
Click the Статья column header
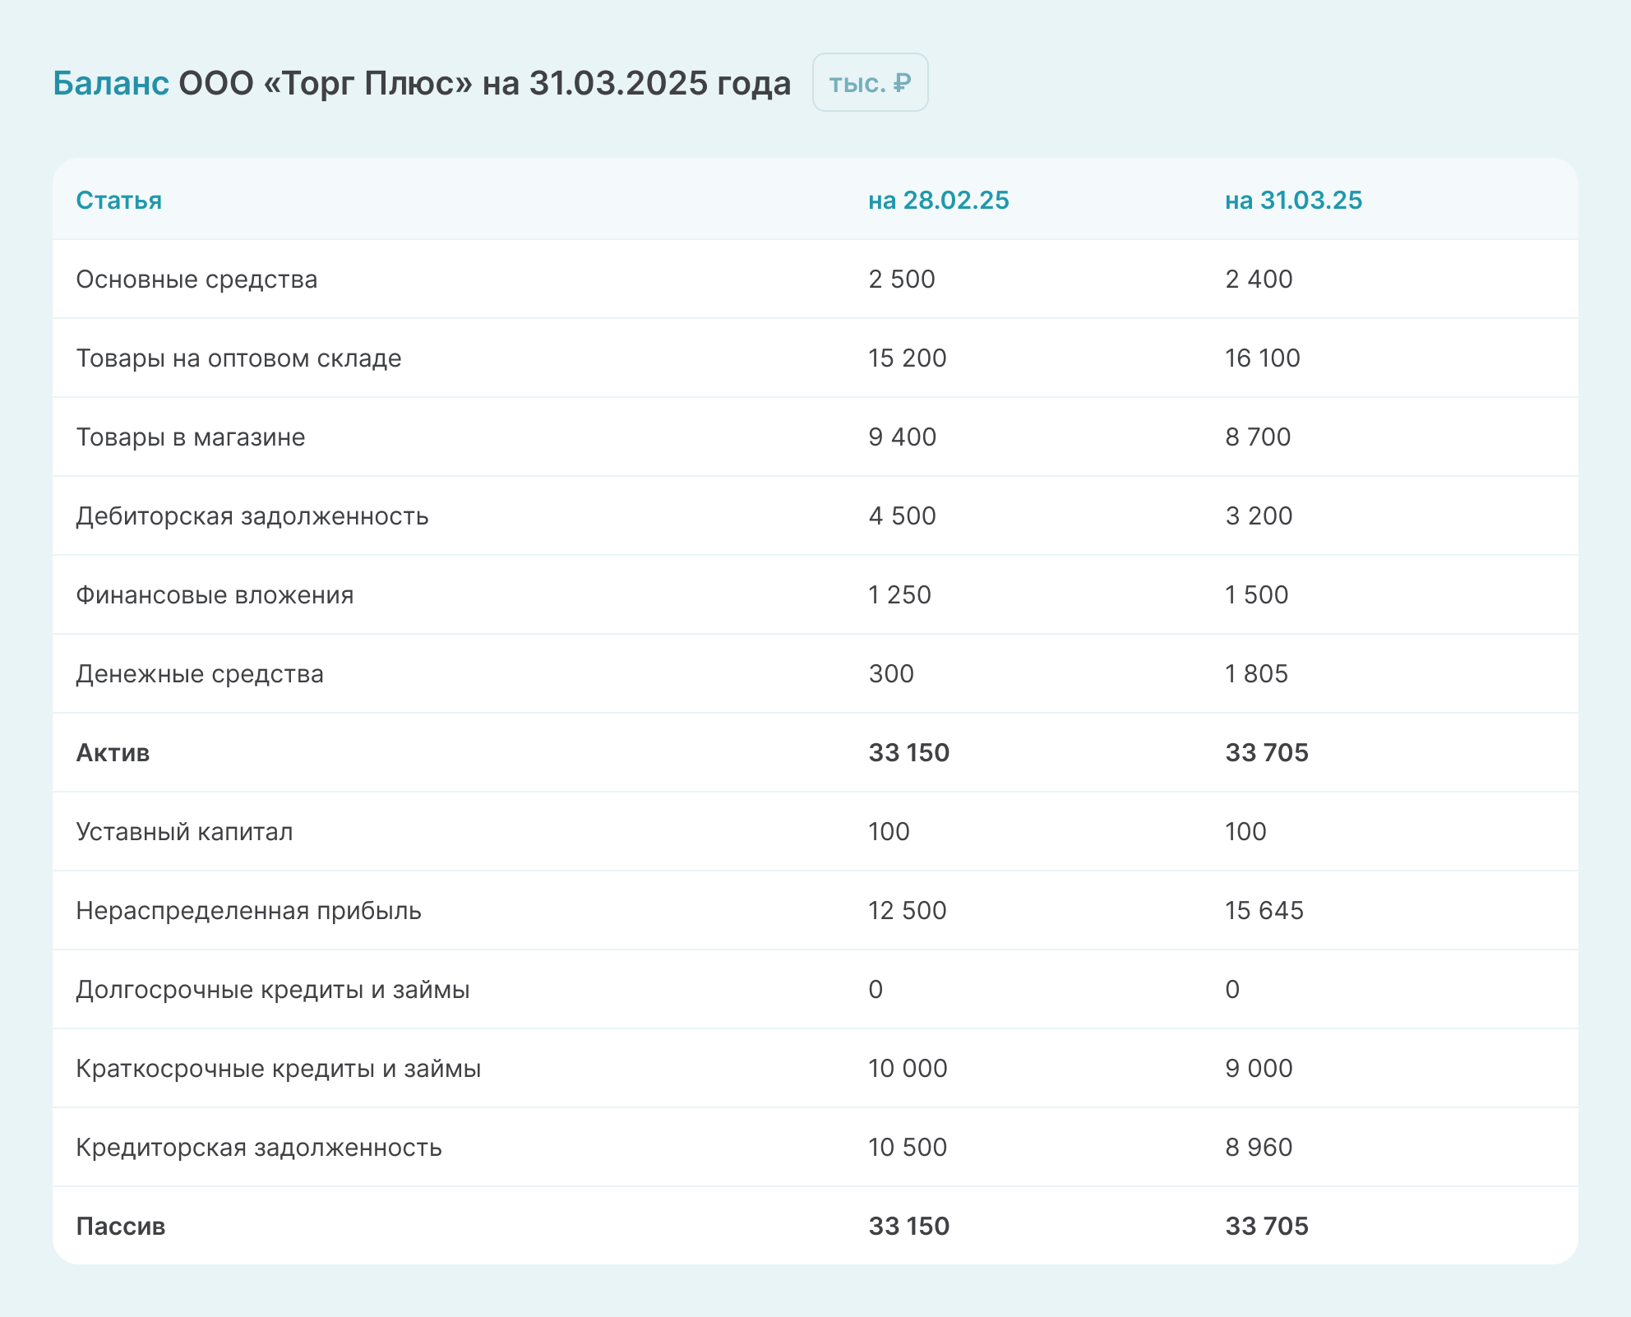(118, 200)
